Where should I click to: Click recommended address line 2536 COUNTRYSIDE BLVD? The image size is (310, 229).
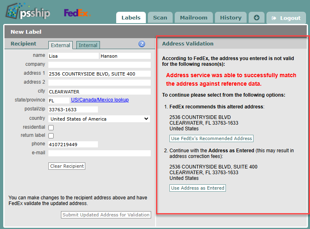[x=200, y=117]
